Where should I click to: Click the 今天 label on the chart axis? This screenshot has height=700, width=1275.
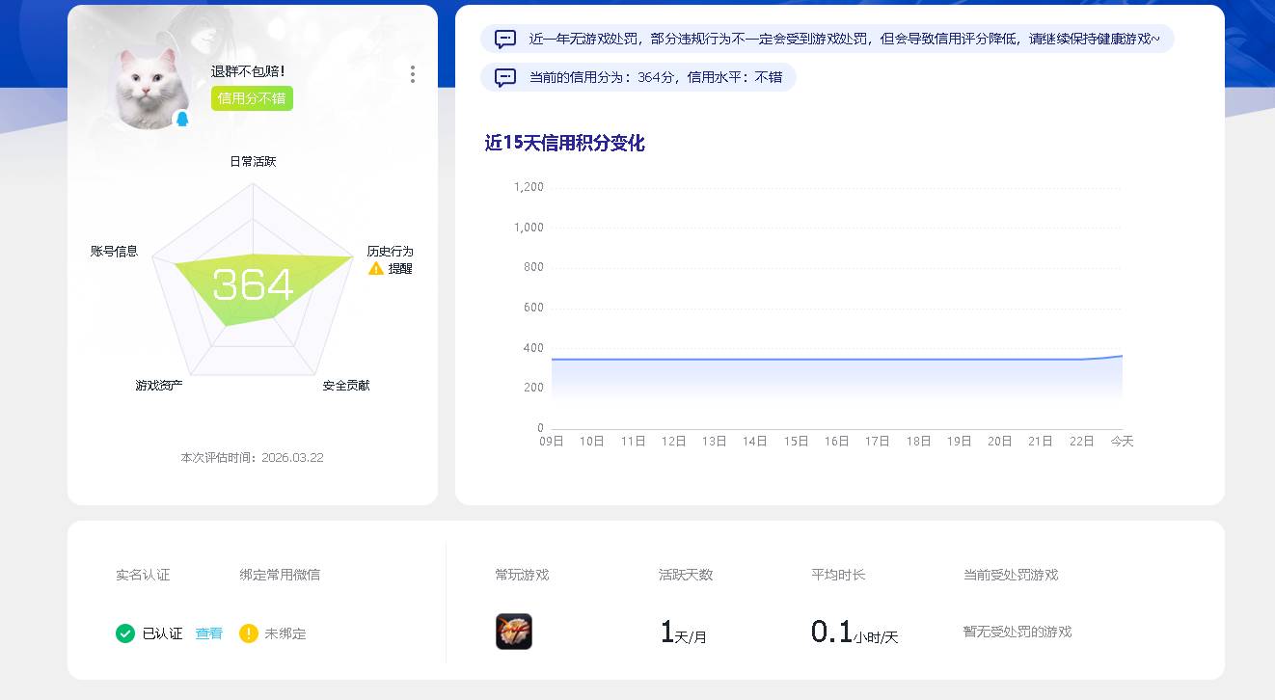1123,441
